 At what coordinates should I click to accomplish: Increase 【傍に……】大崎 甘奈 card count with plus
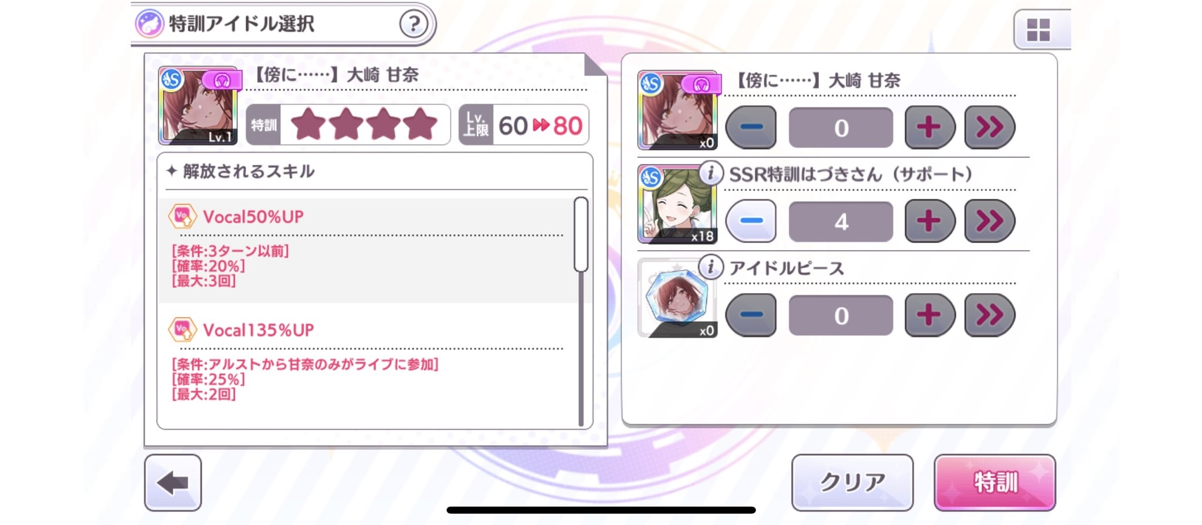(929, 127)
